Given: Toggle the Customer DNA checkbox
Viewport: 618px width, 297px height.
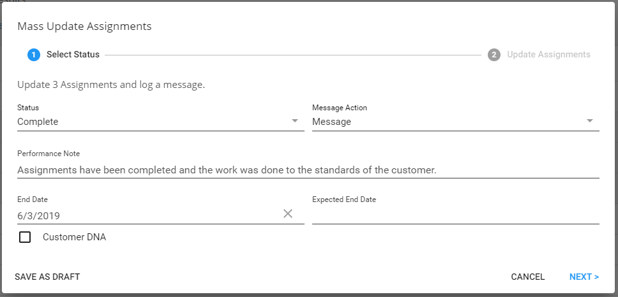Looking at the screenshot, I should [x=25, y=238].
